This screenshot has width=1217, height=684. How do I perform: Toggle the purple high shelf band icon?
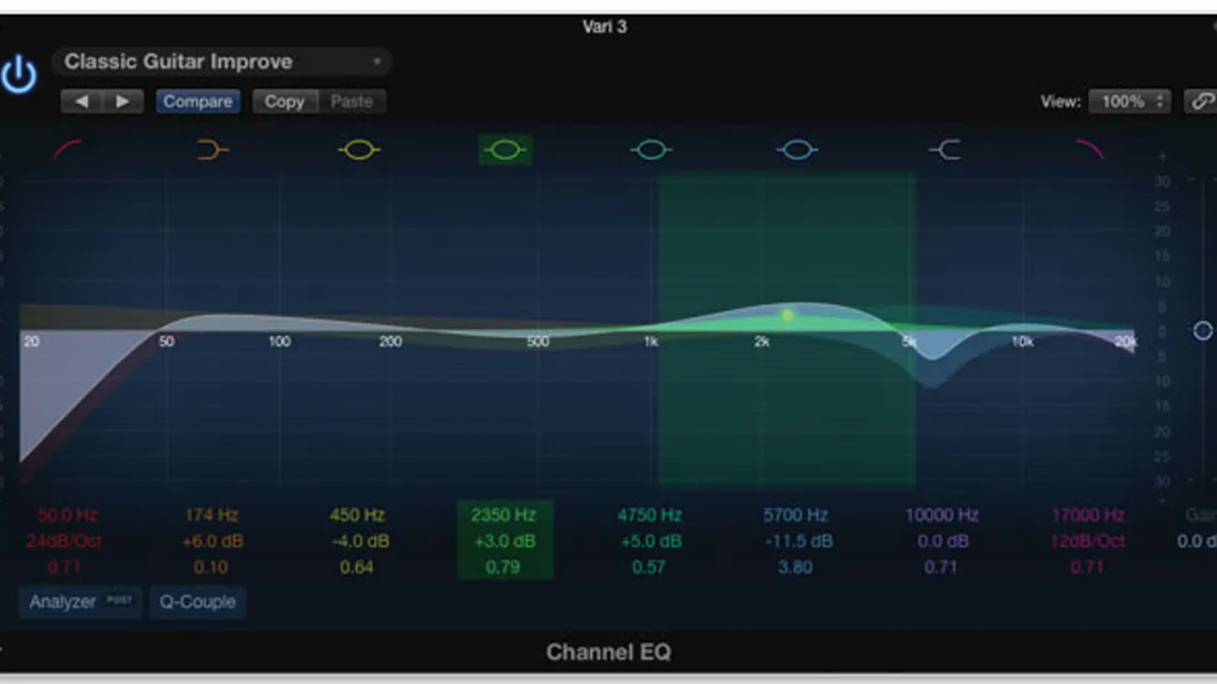click(x=943, y=150)
